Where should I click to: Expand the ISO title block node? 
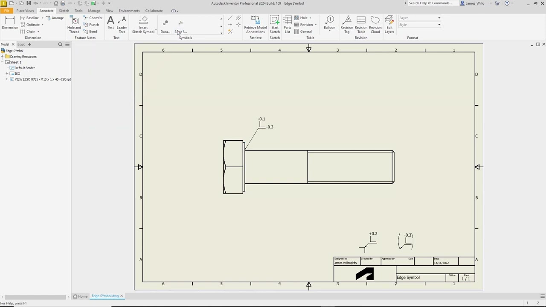[7, 73]
